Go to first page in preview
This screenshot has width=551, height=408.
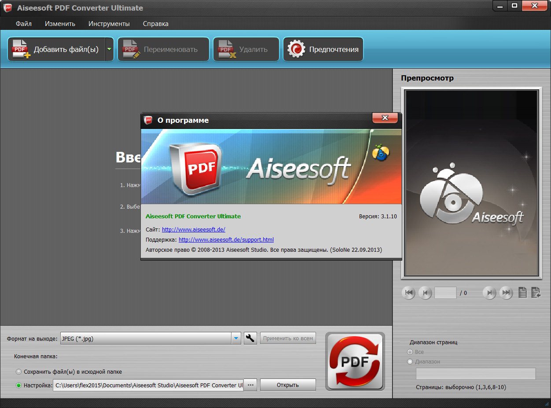pos(408,293)
